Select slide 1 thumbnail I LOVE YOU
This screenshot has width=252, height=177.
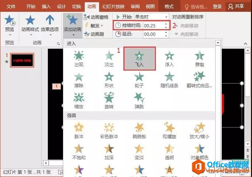[x=22, y=60]
